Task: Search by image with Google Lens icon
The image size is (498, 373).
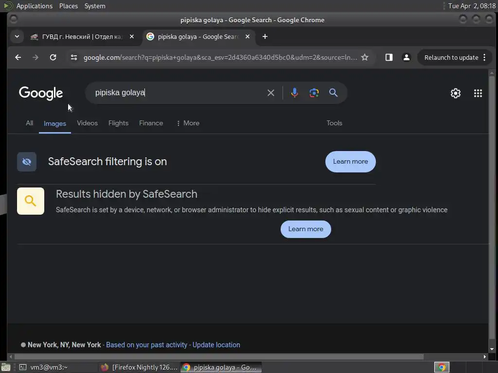Action: coord(314,93)
